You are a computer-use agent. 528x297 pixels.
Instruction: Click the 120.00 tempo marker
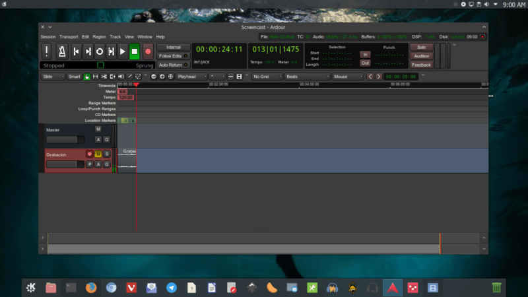126,97
